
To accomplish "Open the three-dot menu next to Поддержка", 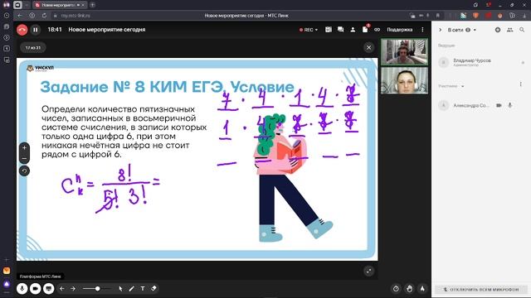I will [422, 30].
